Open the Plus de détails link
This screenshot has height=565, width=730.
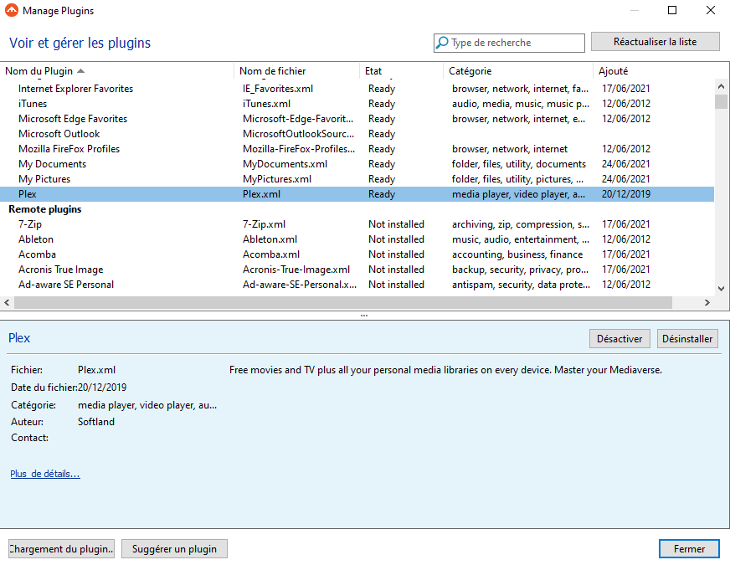tap(45, 474)
